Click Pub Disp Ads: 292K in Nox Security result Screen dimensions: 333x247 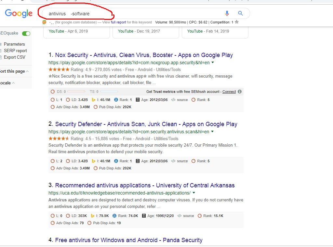pyautogui.click(x=113, y=107)
